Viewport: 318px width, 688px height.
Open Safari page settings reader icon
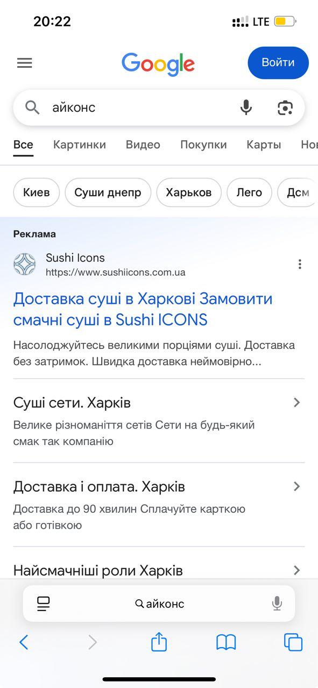[44, 604]
